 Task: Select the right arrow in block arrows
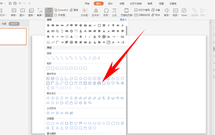click(48, 98)
